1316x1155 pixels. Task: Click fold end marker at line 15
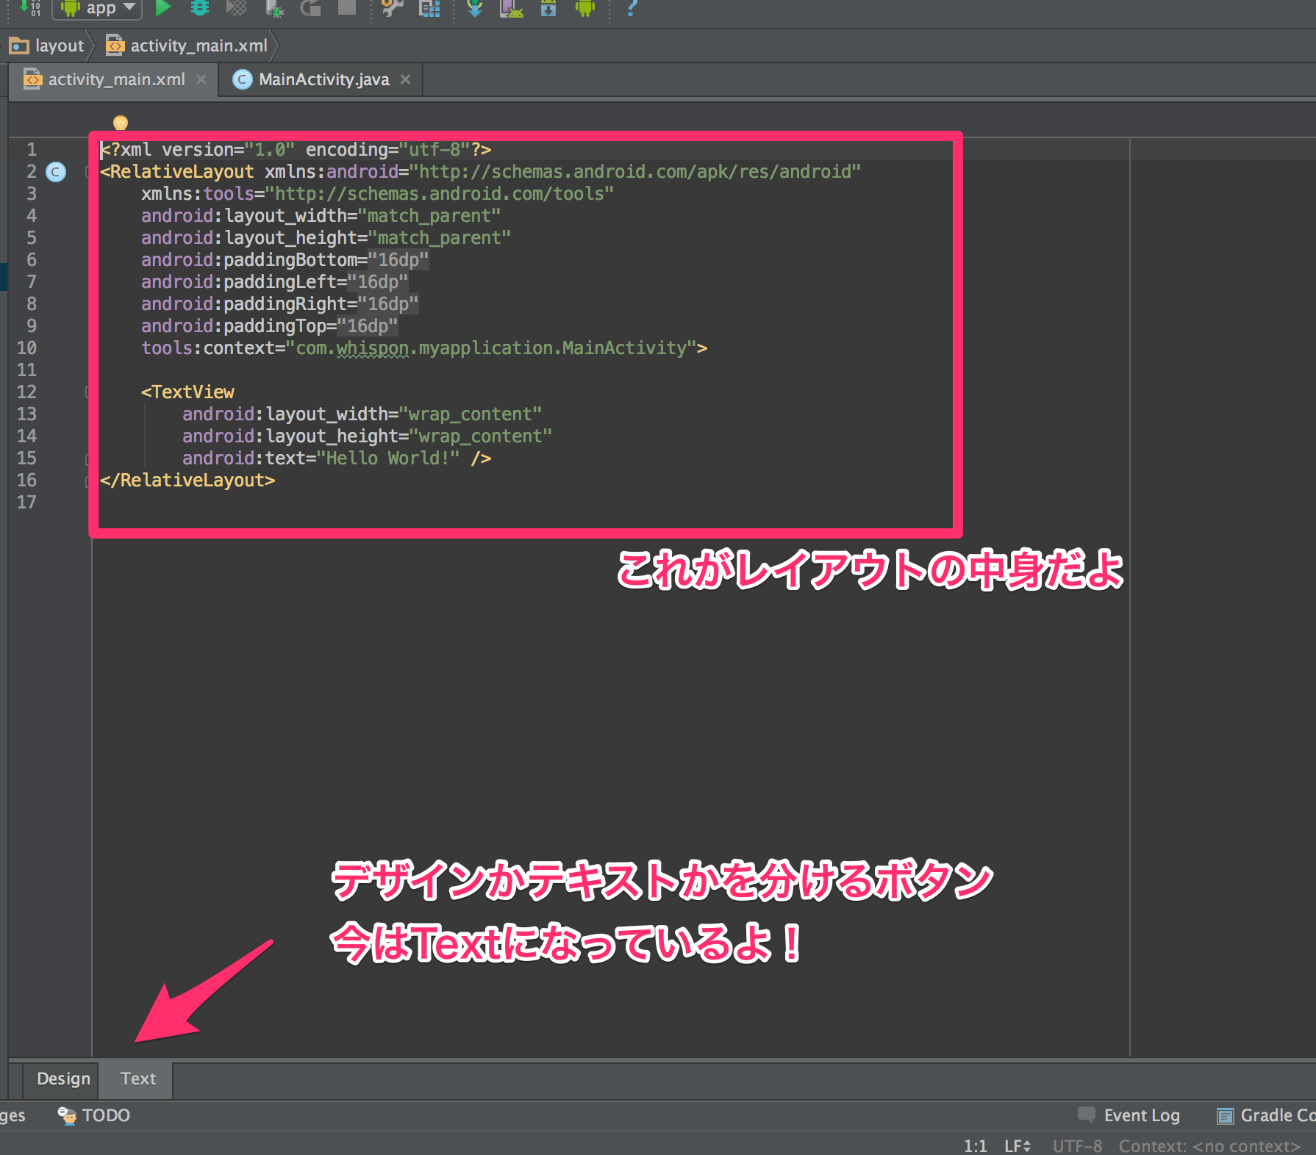pyautogui.click(x=87, y=458)
